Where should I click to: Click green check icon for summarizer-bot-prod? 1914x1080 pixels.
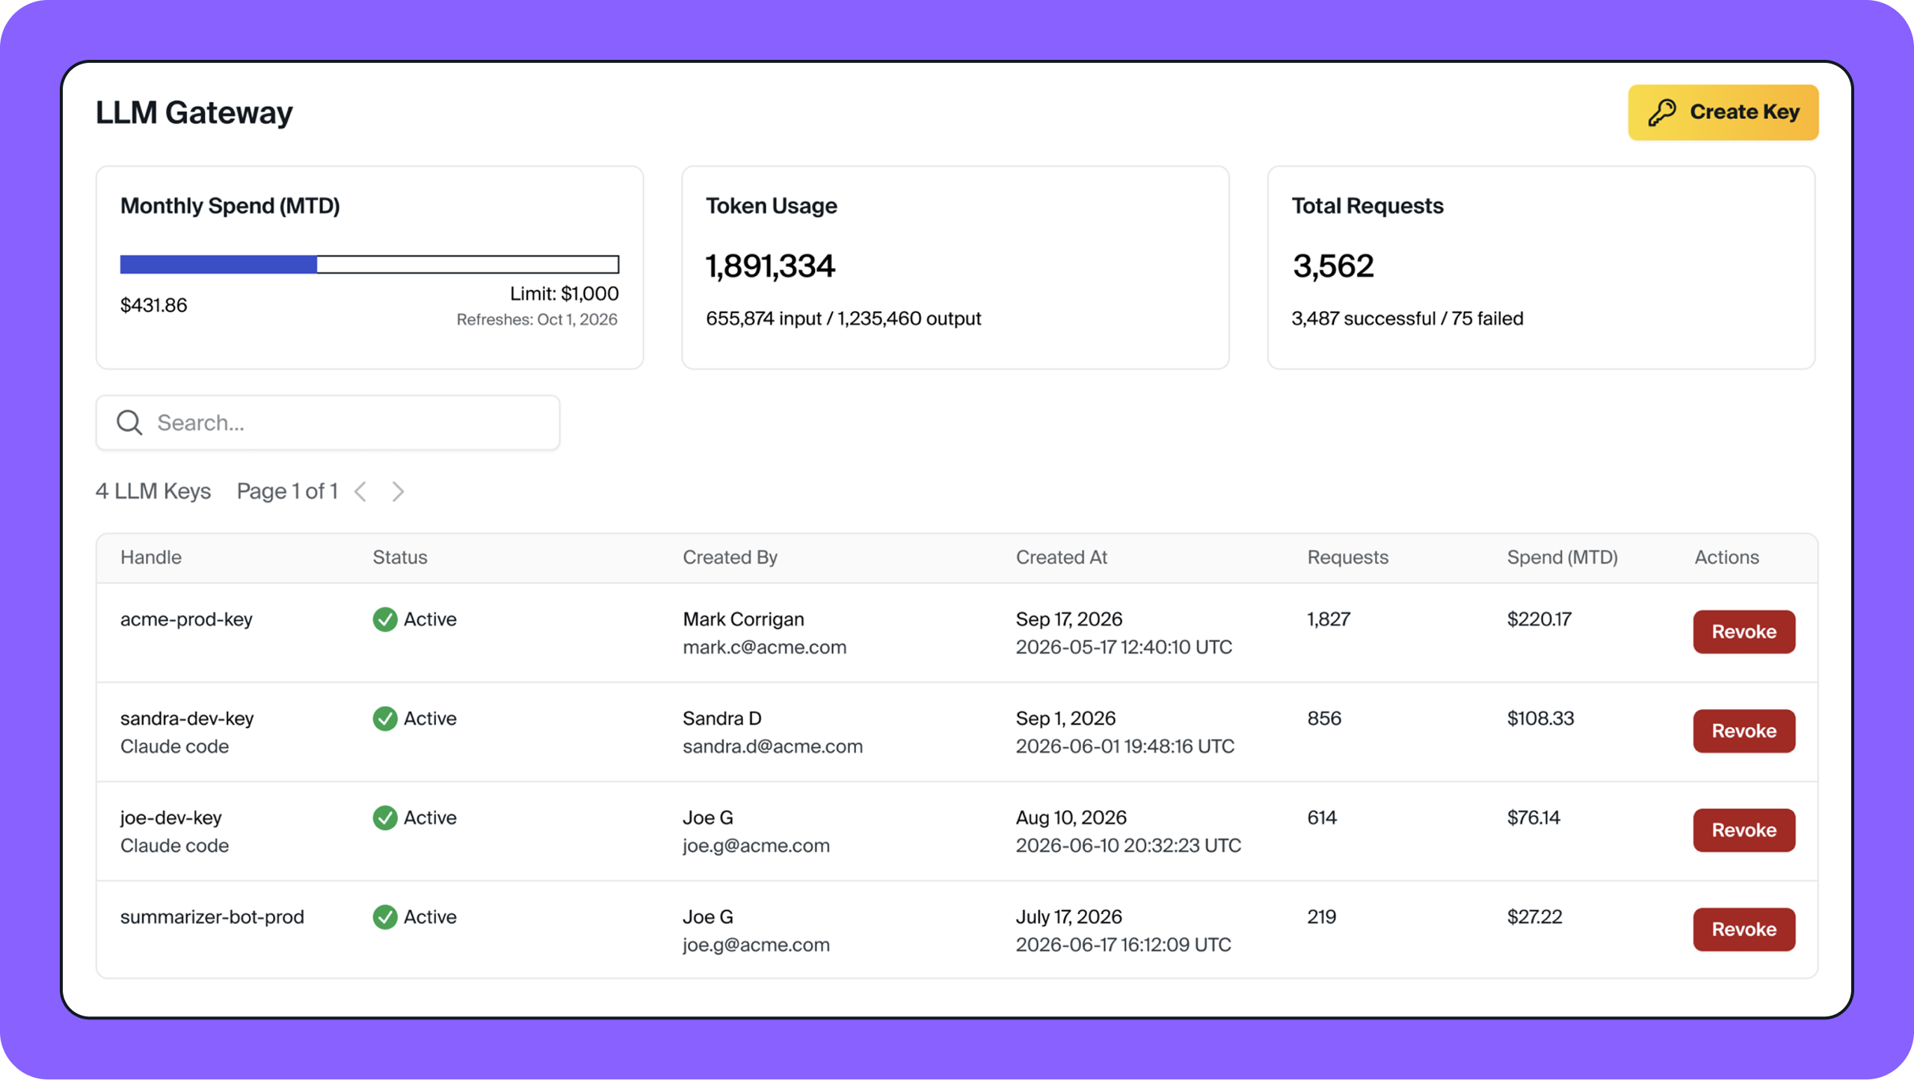pyautogui.click(x=385, y=917)
